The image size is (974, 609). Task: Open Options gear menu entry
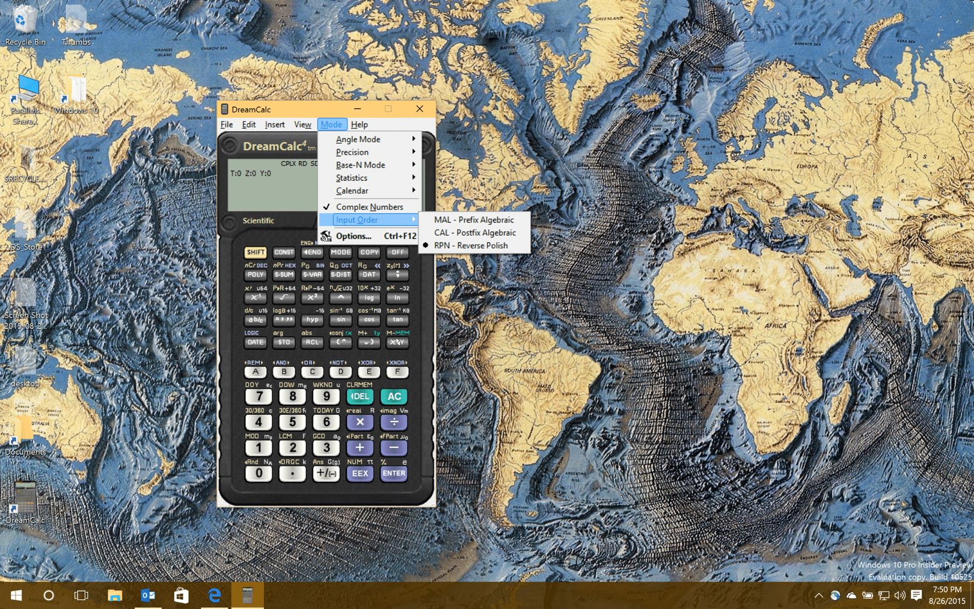[x=370, y=236]
